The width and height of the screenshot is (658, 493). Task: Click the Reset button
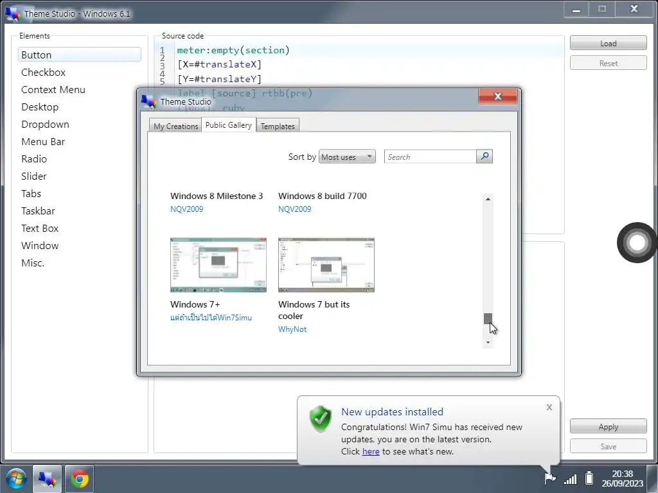608,64
